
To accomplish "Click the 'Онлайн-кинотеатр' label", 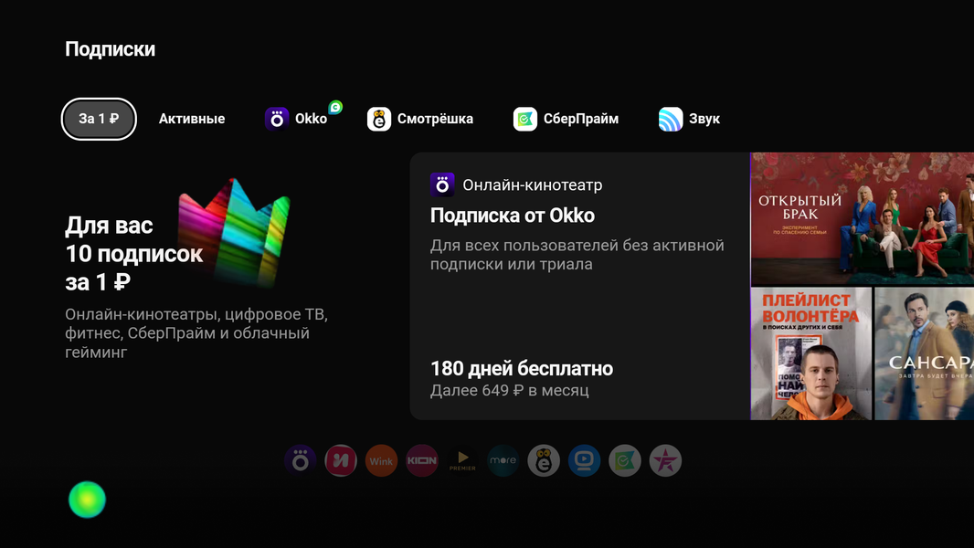I will (533, 184).
